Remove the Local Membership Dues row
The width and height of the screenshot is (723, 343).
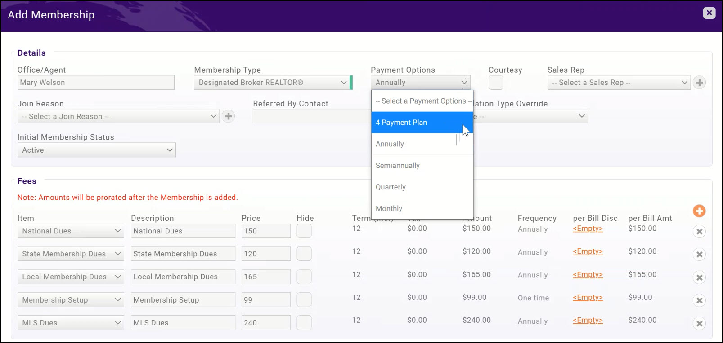699,277
